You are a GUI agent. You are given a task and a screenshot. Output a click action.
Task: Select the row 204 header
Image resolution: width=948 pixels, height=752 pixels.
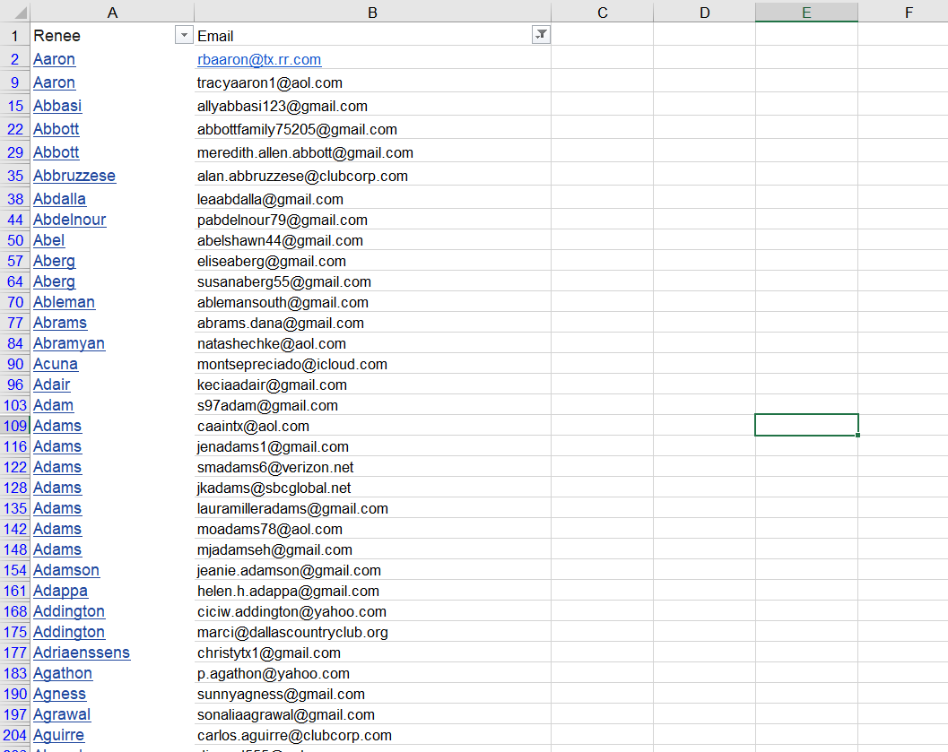[x=14, y=735]
